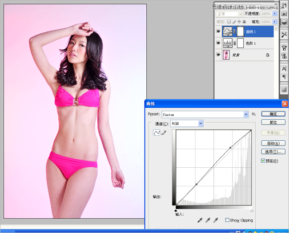Open the Actions panel play icon
This screenshot has height=233, width=289.
click(x=284, y=14)
